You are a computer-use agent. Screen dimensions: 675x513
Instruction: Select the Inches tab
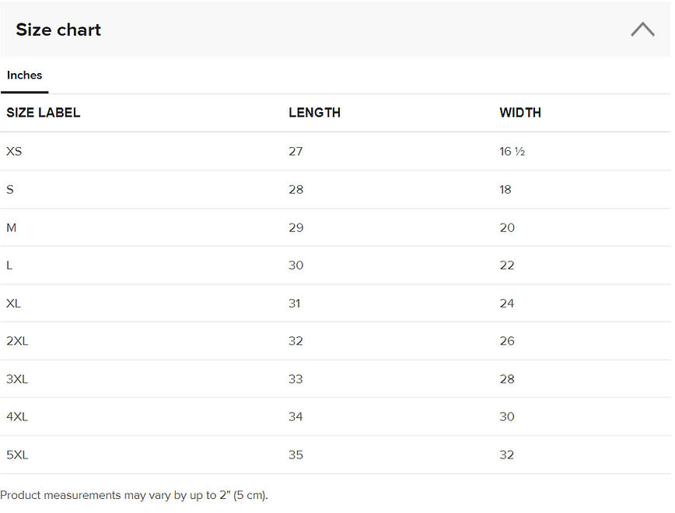[25, 76]
